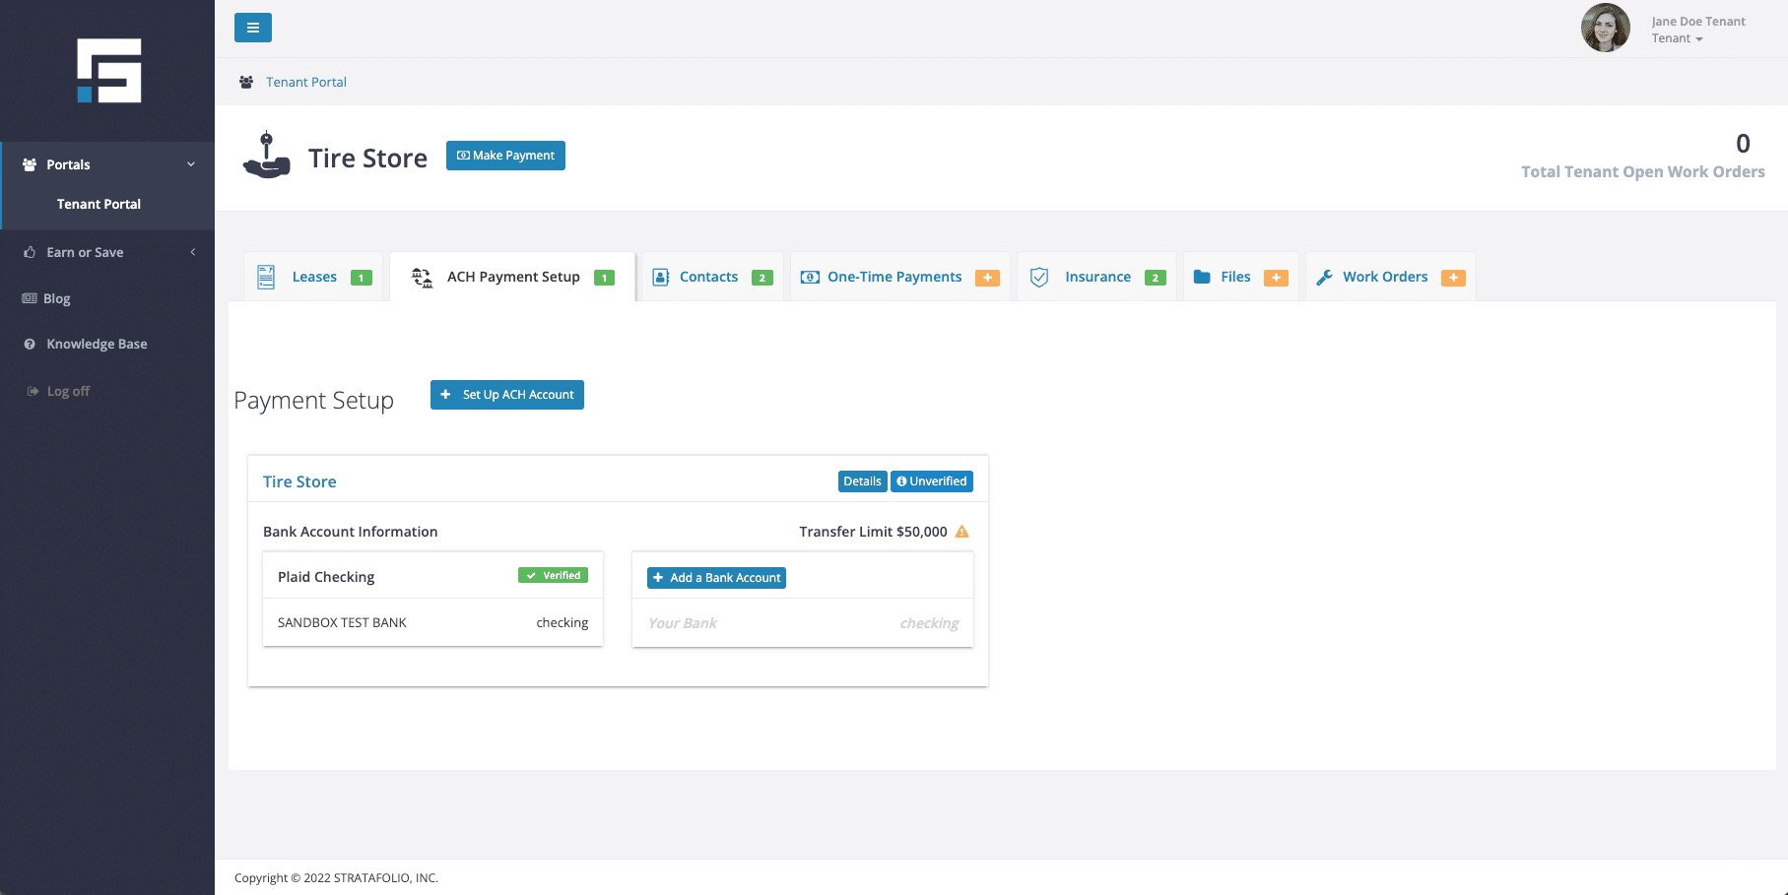Viewport: 1788px width, 895px height.
Task: Click the Tenant Portal breadcrumb people icon
Action: 246,83
